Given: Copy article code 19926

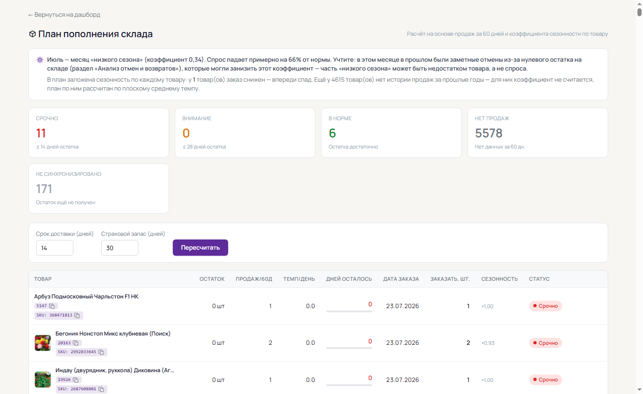Looking at the screenshot, I should coord(76,380).
